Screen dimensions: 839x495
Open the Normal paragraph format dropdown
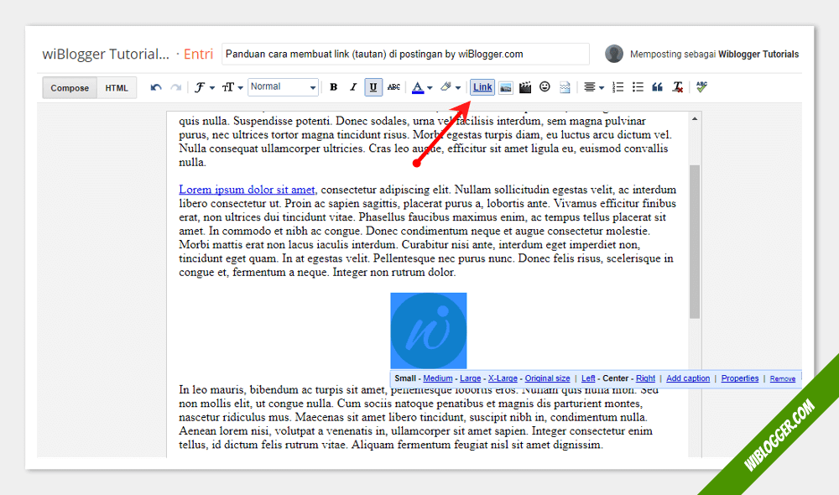(x=283, y=86)
